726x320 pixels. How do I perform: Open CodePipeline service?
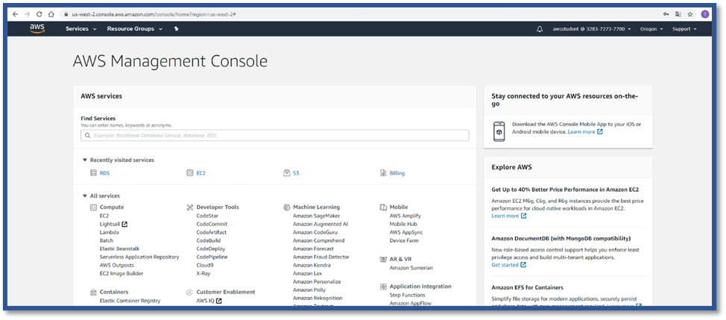coord(212,257)
